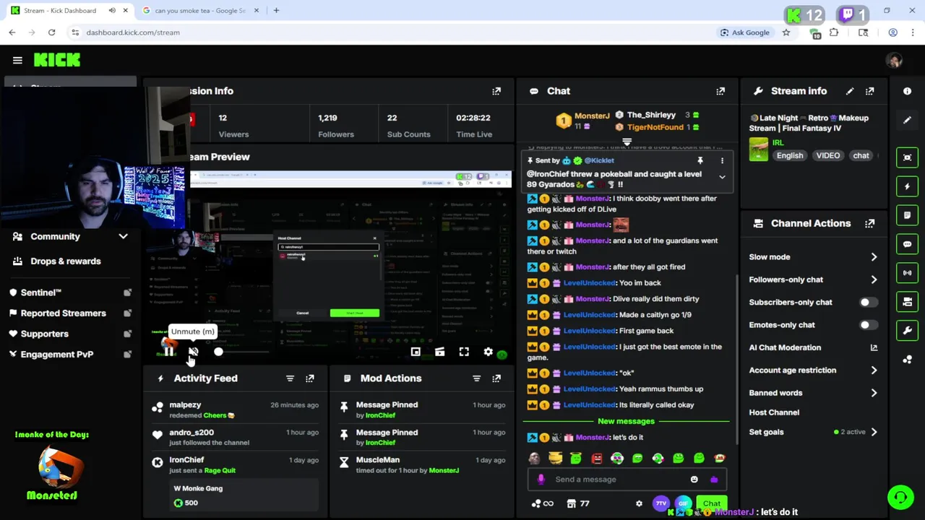Pop out the Activity Feed panel
This screenshot has height=520, width=925.
(310, 378)
